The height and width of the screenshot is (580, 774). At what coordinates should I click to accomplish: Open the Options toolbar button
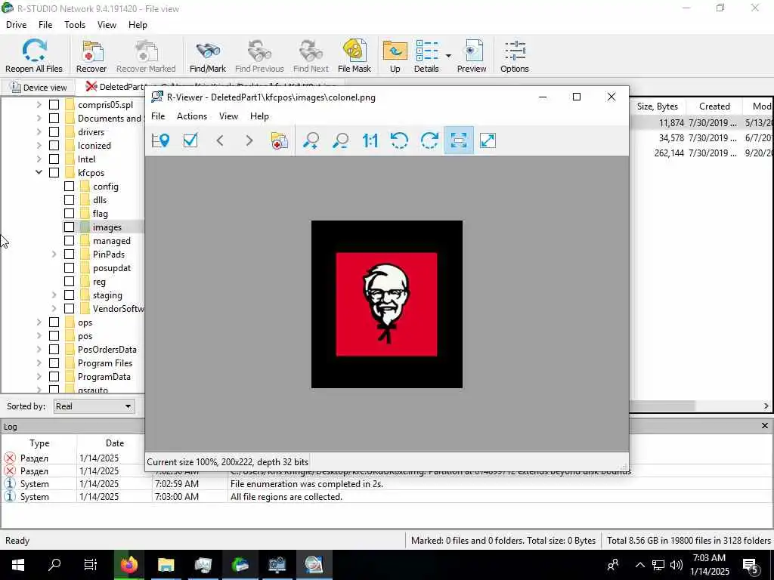point(514,56)
